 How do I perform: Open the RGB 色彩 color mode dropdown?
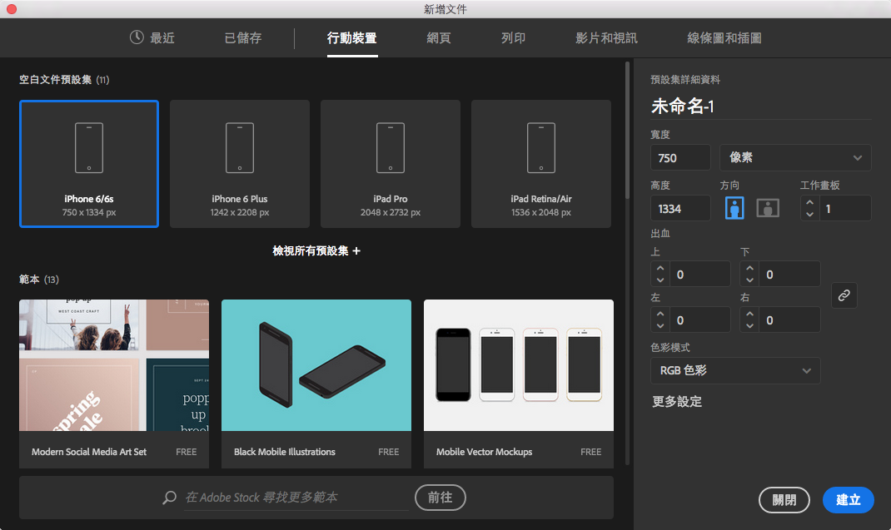[735, 370]
